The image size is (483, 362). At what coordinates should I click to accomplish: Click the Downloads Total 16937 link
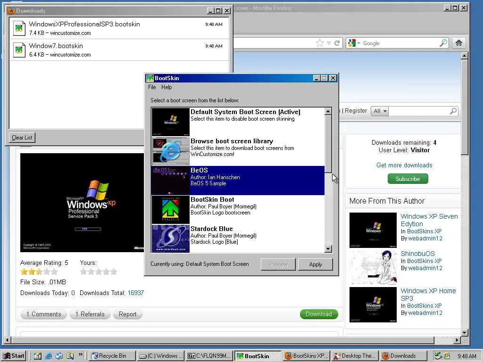pyautogui.click(x=135, y=293)
